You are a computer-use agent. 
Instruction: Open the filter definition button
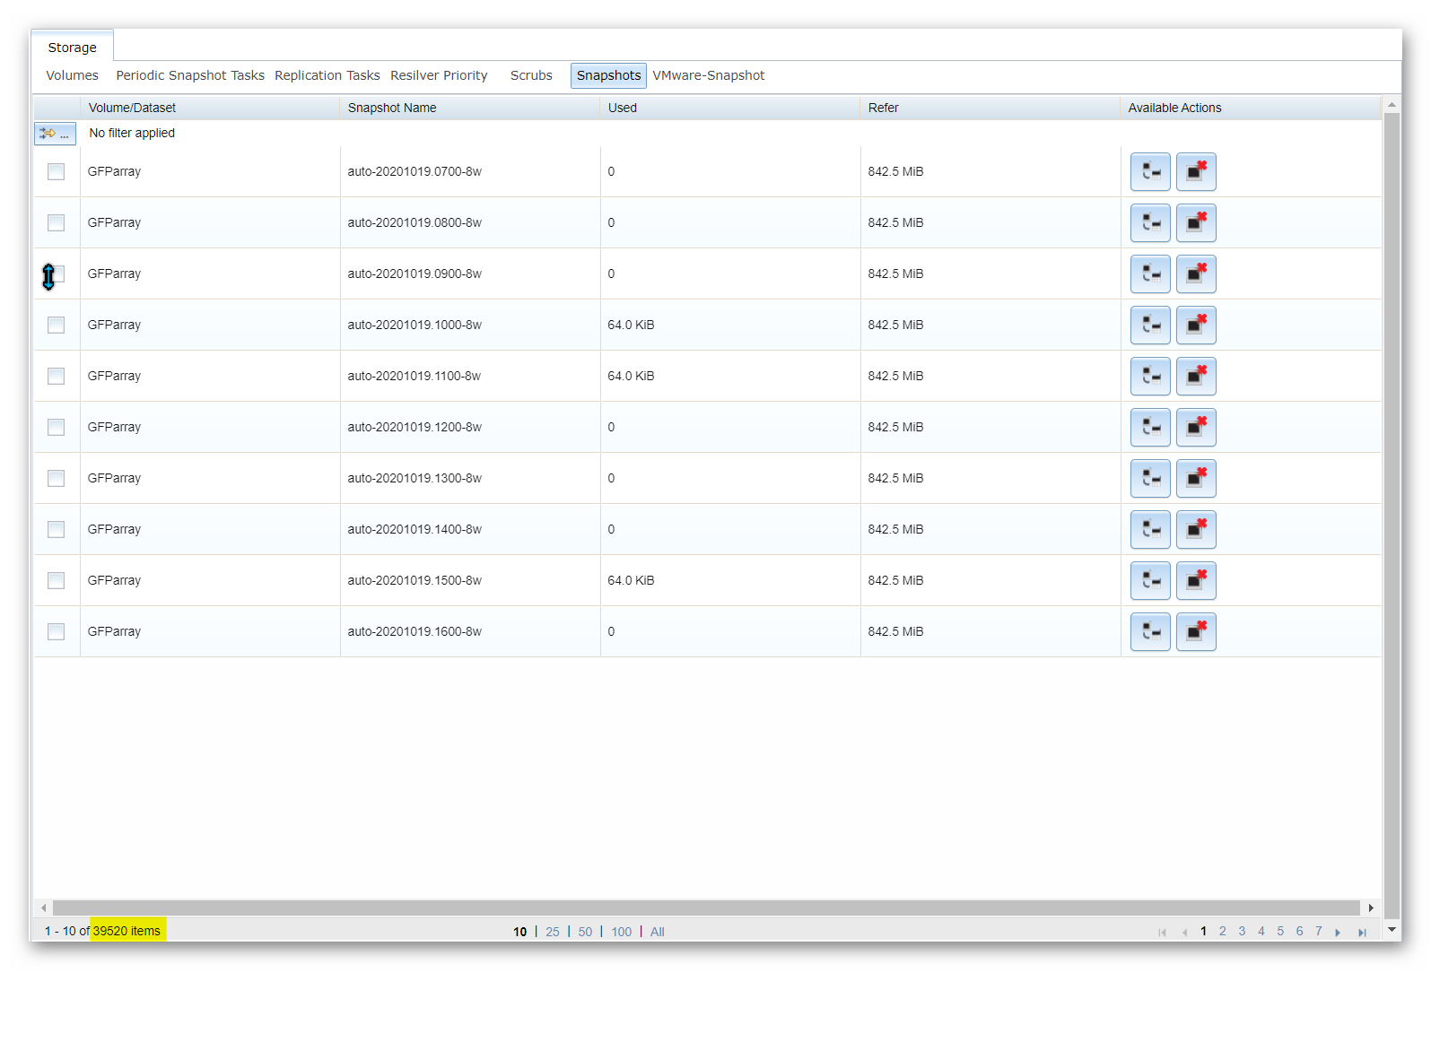(55, 134)
